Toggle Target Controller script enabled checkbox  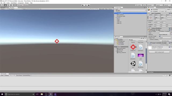151,43
